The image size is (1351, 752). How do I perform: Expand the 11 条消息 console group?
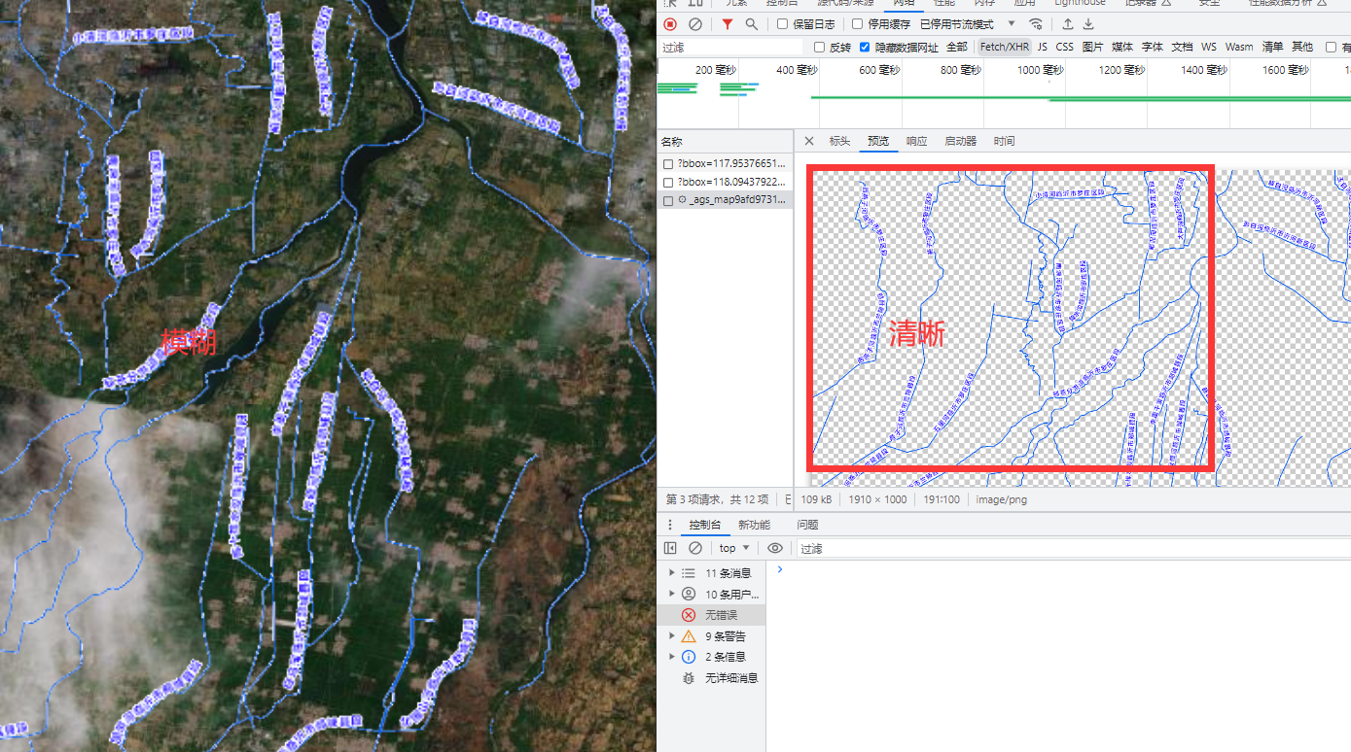point(671,572)
